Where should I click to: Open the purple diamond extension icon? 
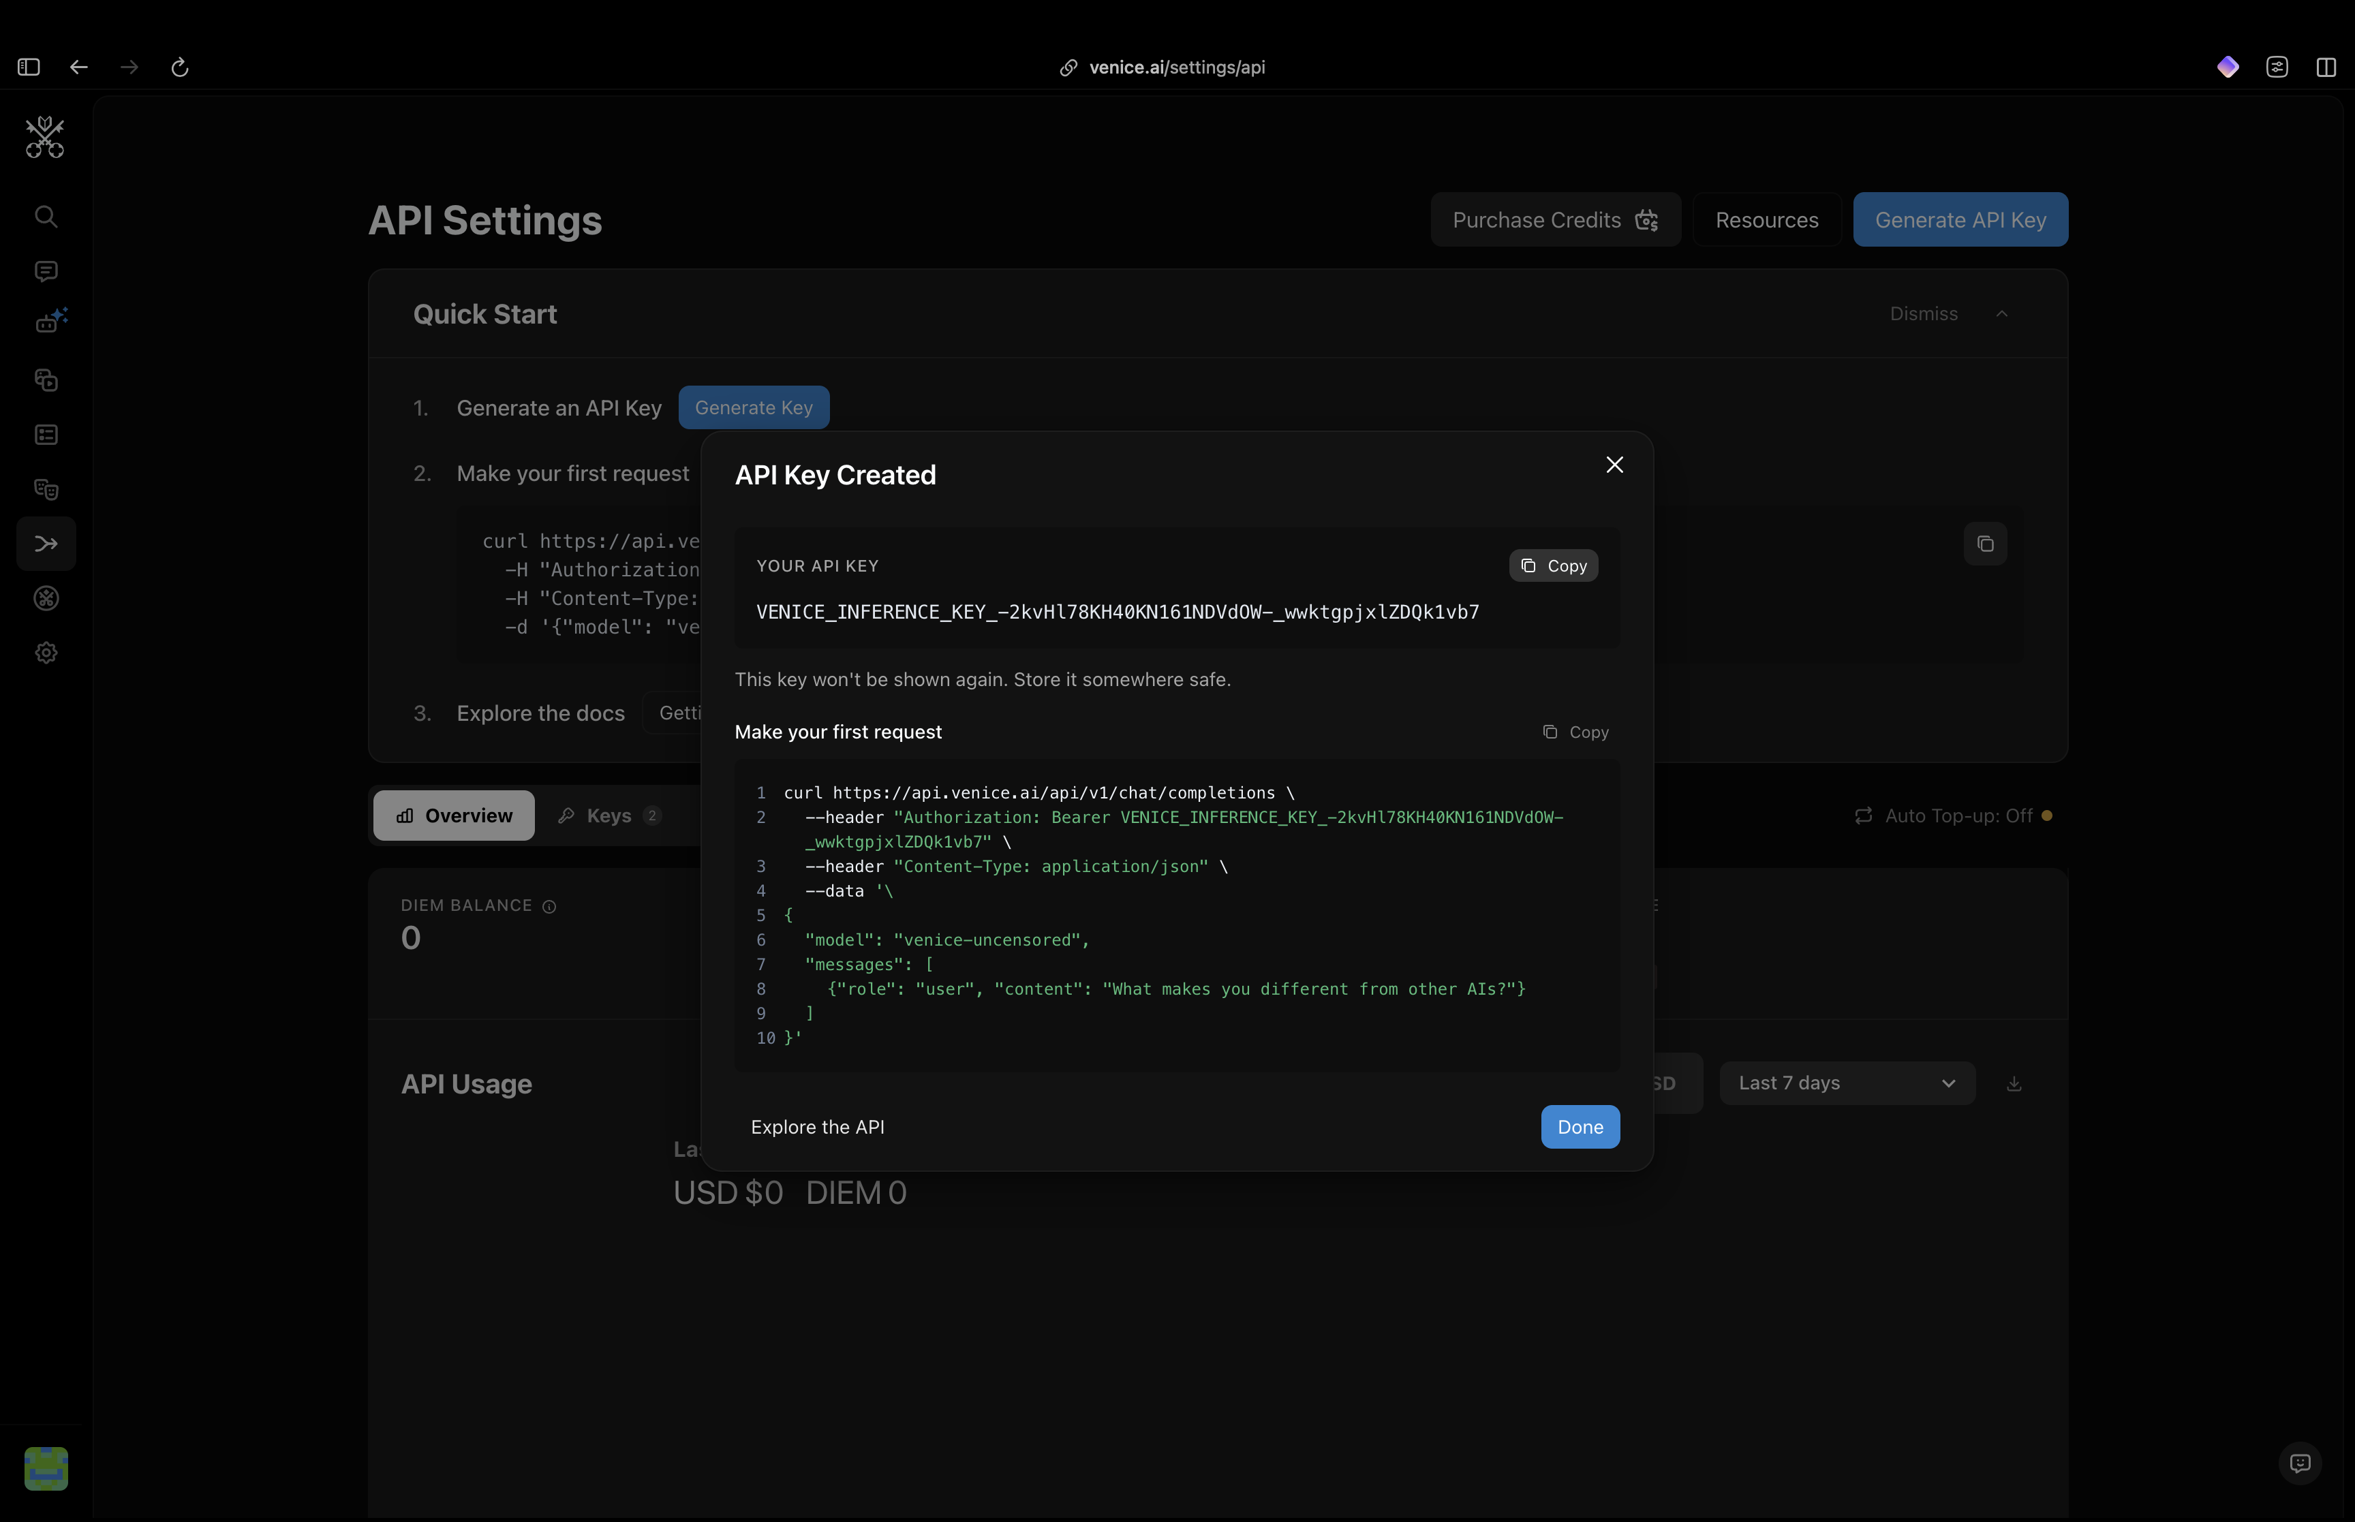[x=2228, y=67]
